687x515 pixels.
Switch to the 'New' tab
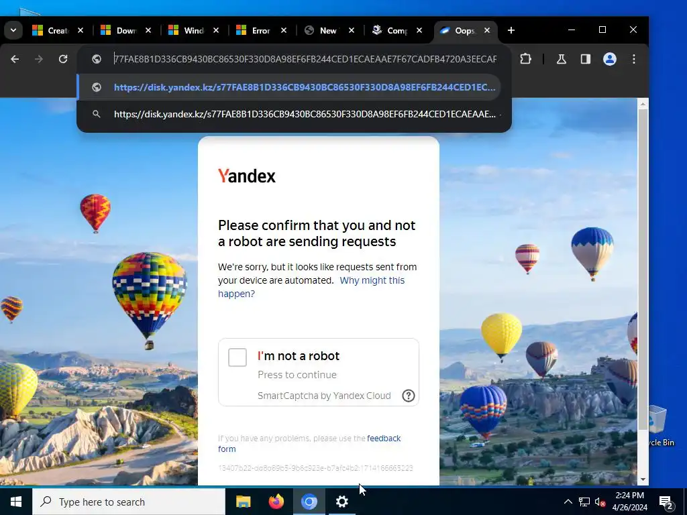point(323,31)
